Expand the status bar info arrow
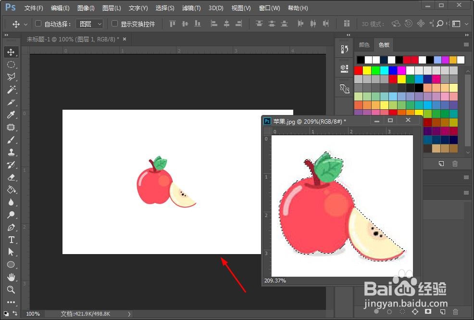 click(129, 314)
